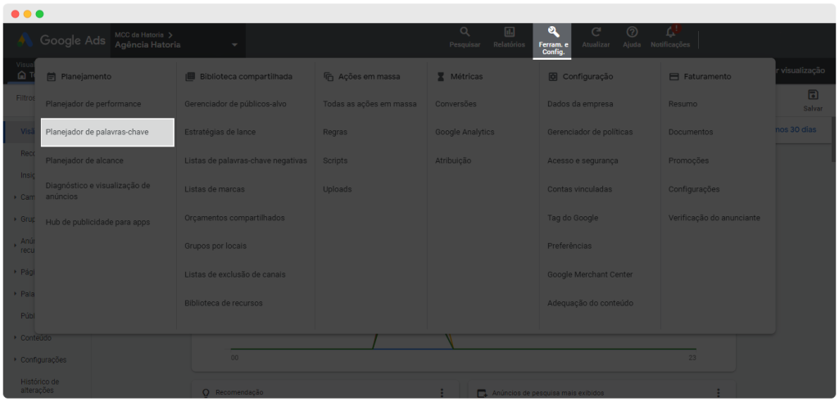Open Preferências under Configuração
Screen dimensions: 839x402
(569, 246)
